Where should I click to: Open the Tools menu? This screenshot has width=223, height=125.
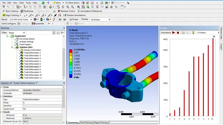click(28, 3)
